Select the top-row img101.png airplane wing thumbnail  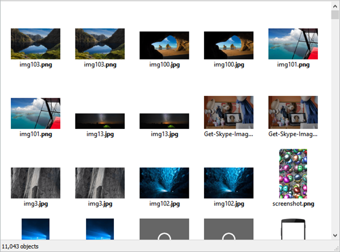click(x=293, y=44)
